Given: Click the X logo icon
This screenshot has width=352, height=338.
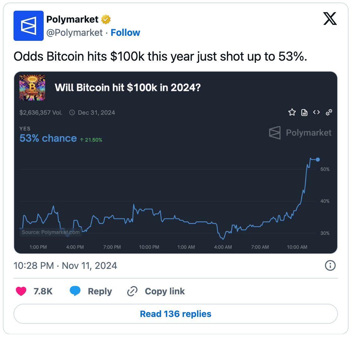Looking at the screenshot, I should click(330, 19).
